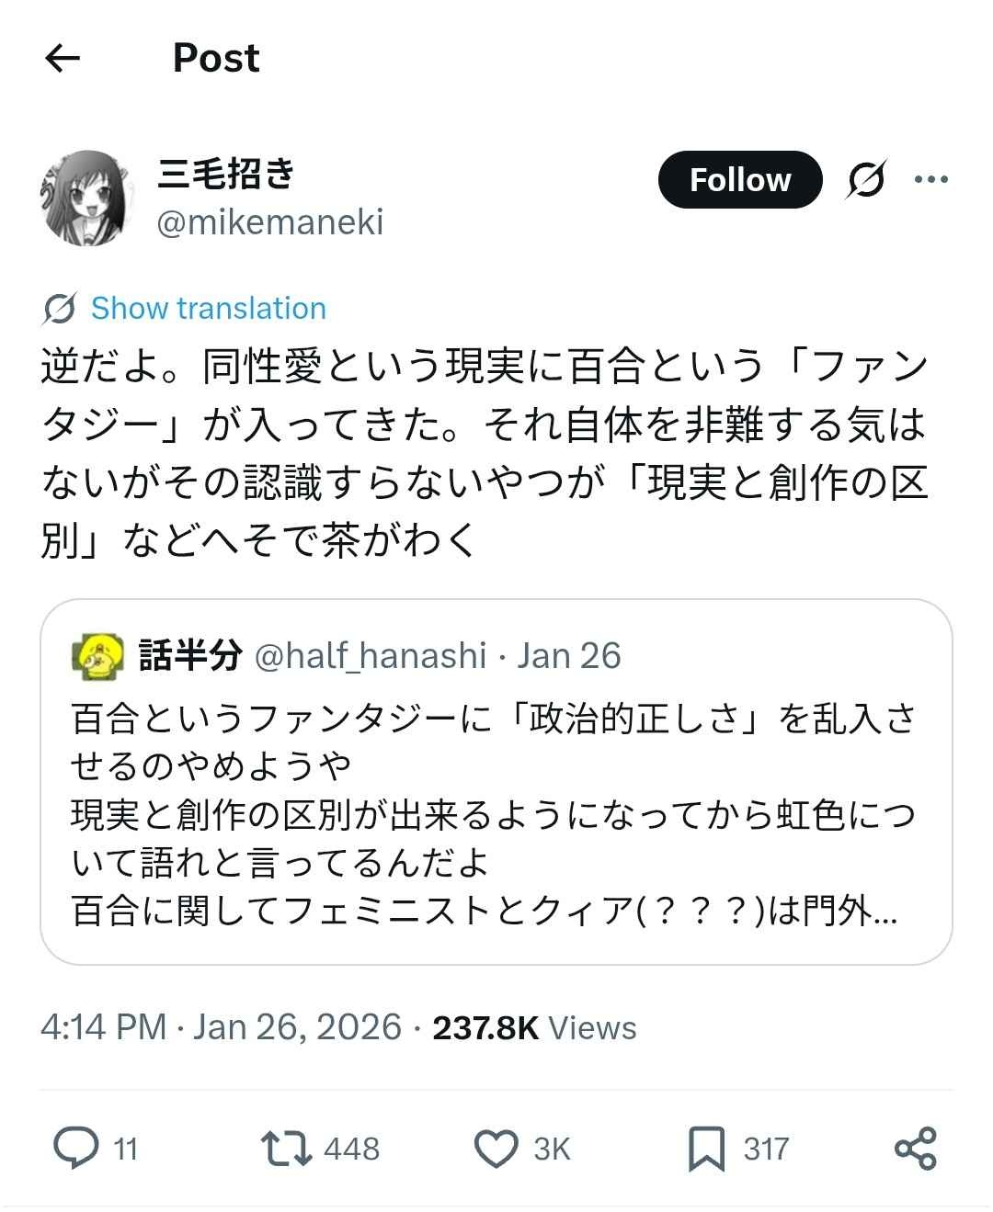
Task: Open the three-dot more options menu
Action: pyautogui.click(x=930, y=179)
